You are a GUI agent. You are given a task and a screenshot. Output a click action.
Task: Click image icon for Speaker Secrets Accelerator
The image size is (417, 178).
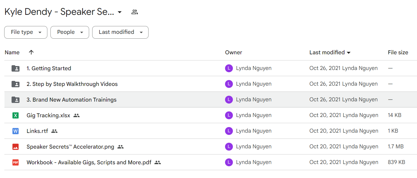tap(15, 147)
